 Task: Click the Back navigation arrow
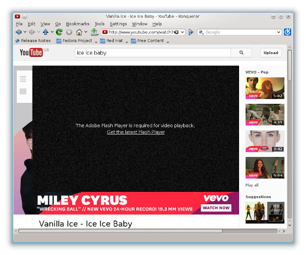(x=19, y=32)
